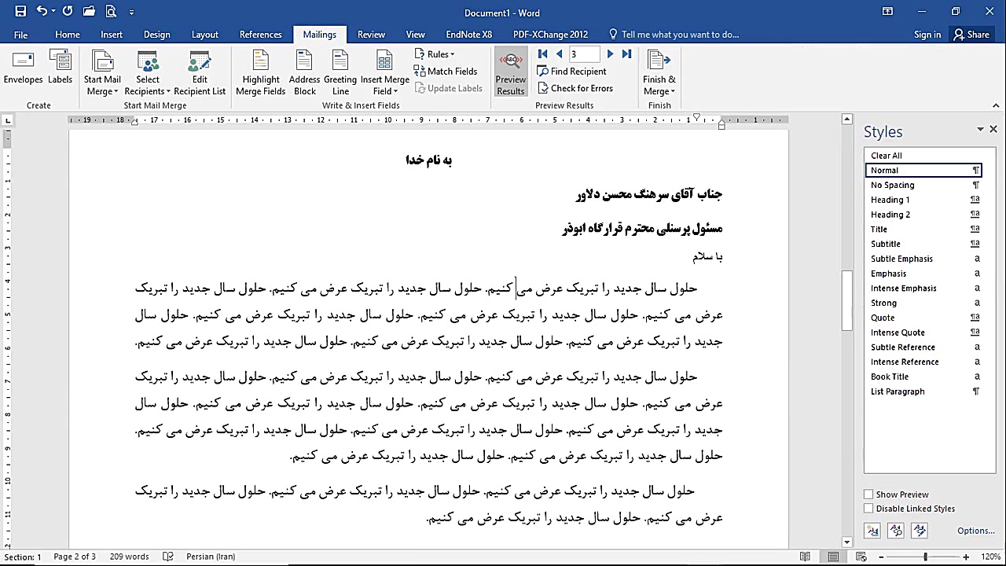Insert an Address Block
Screen dimensions: 1006x566
(304, 71)
